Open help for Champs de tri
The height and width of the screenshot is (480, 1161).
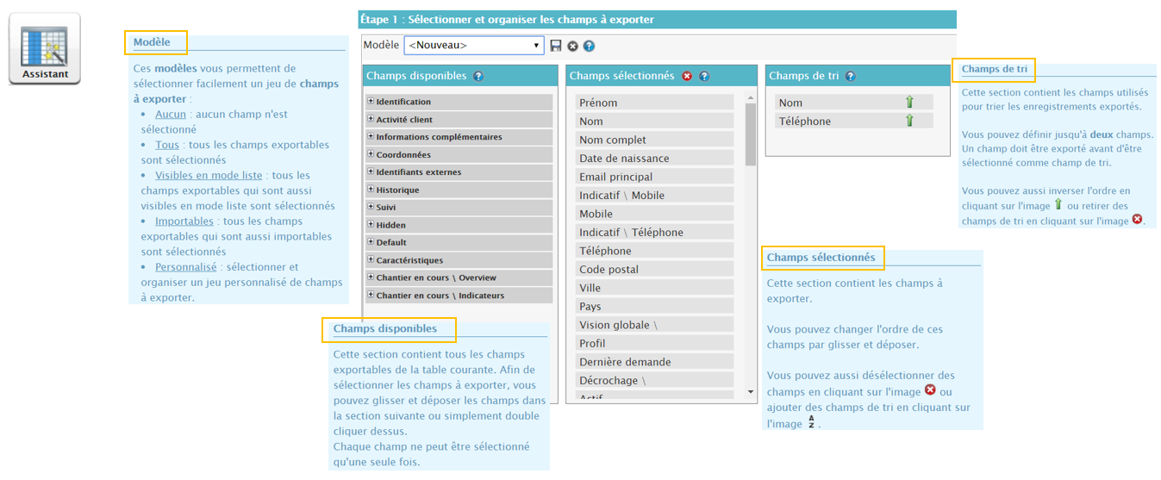click(x=851, y=76)
